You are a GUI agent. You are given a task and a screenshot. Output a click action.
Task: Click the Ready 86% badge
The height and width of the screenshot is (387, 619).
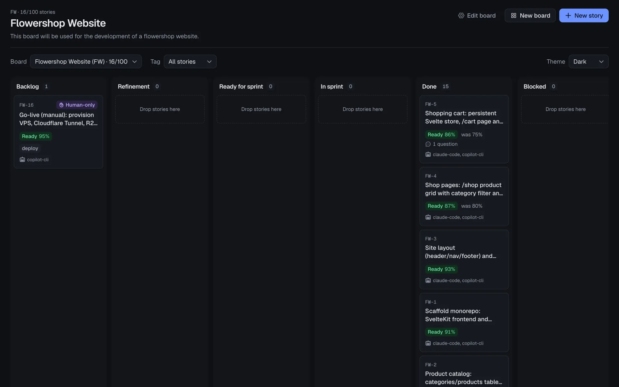[441, 134]
